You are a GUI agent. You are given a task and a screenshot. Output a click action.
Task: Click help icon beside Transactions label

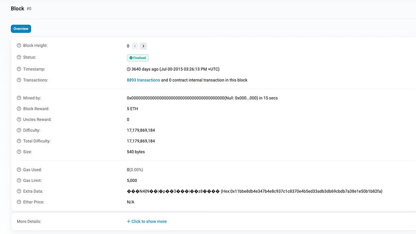tap(19, 80)
